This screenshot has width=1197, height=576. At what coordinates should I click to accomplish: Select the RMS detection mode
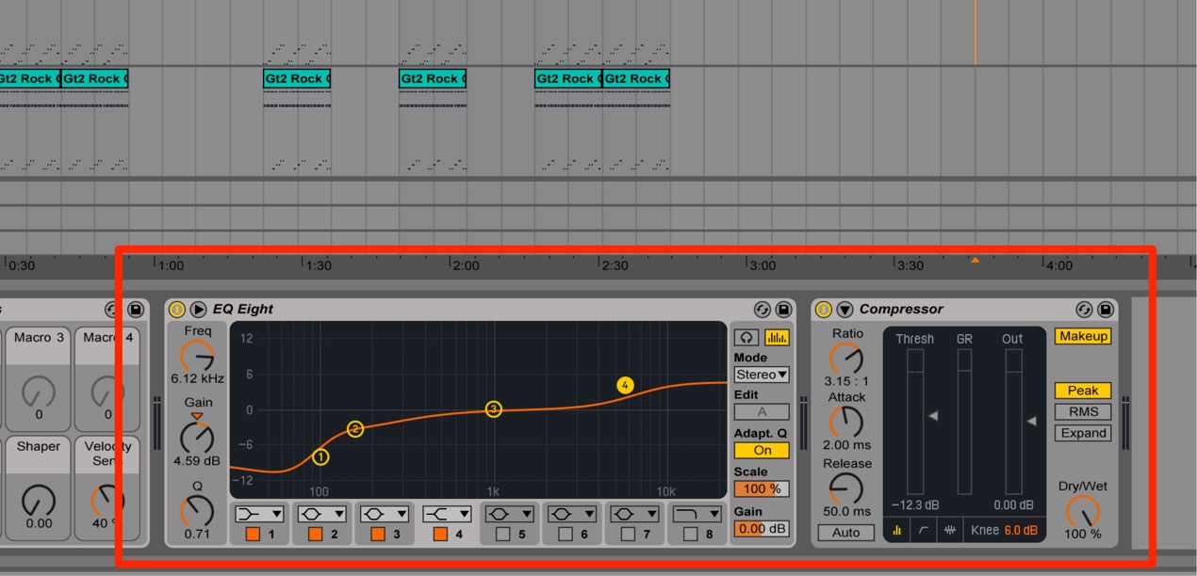tap(1083, 411)
